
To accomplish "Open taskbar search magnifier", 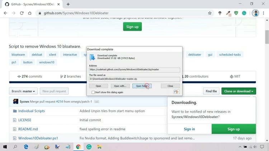I will 15,147.
